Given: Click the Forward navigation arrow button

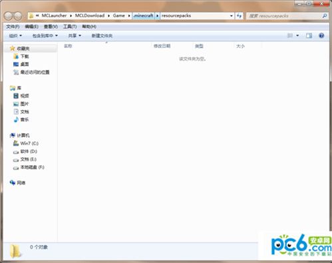Looking at the screenshot, I should [x=18, y=16].
